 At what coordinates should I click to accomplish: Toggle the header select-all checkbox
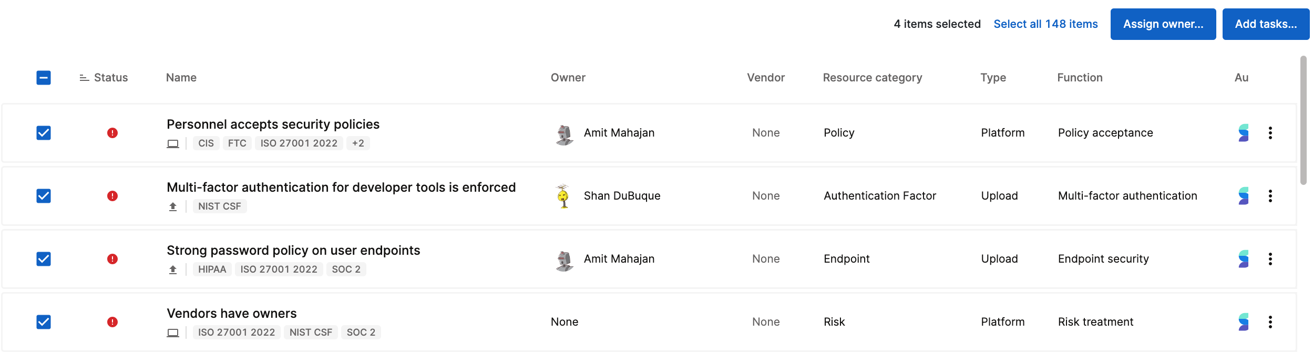point(44,78)
